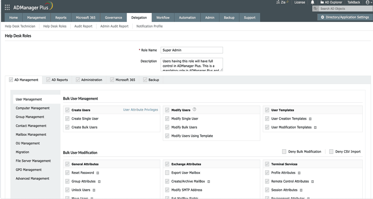Select Mailbox Management in sidebar
Screen dimensions: 373x199
coord(31,135)
